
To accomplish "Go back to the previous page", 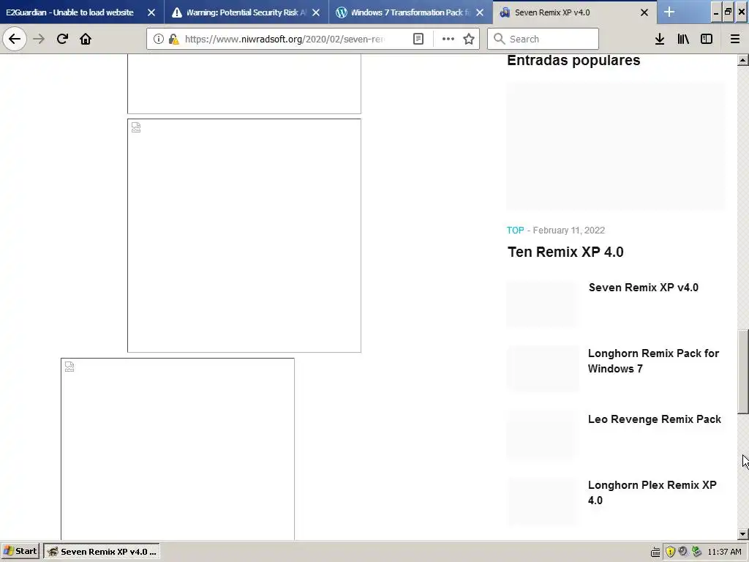I will click(x=15, y=39).
